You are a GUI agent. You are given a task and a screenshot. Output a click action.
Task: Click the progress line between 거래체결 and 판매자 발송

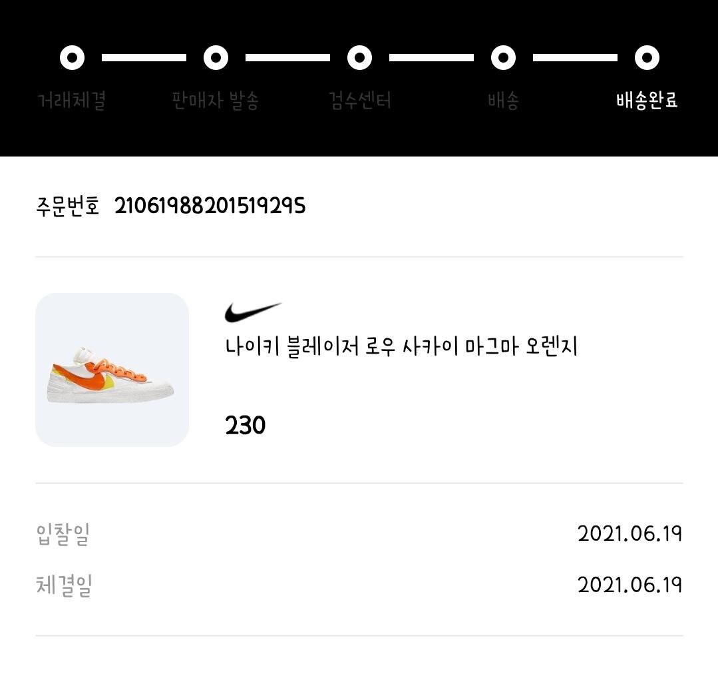144,58
